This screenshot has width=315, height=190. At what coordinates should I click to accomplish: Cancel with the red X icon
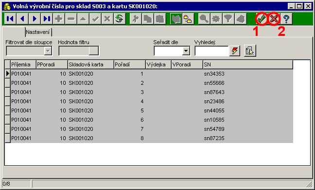point(274,19)
